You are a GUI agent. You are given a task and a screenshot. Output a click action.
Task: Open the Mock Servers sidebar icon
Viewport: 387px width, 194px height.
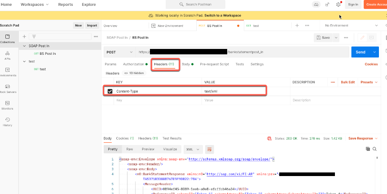[7, 87]
